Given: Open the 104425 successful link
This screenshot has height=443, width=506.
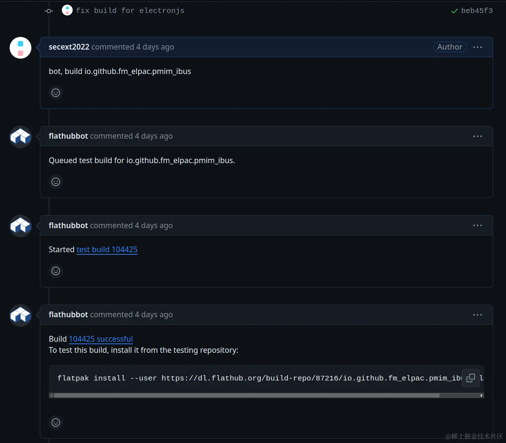Looking at the screenshot, I should click(101, 339).
